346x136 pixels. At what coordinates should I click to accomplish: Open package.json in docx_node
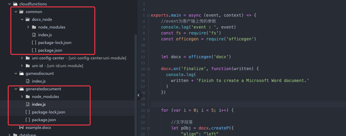coord(50,50)
